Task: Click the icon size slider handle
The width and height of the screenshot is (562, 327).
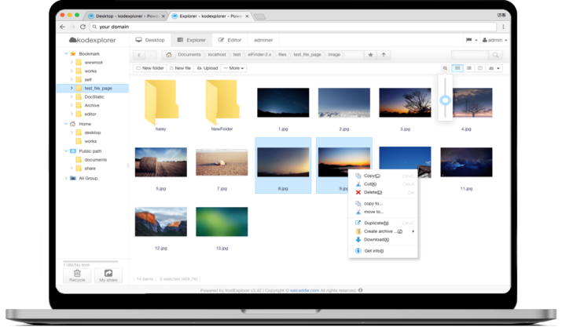Action: point(445,100)
